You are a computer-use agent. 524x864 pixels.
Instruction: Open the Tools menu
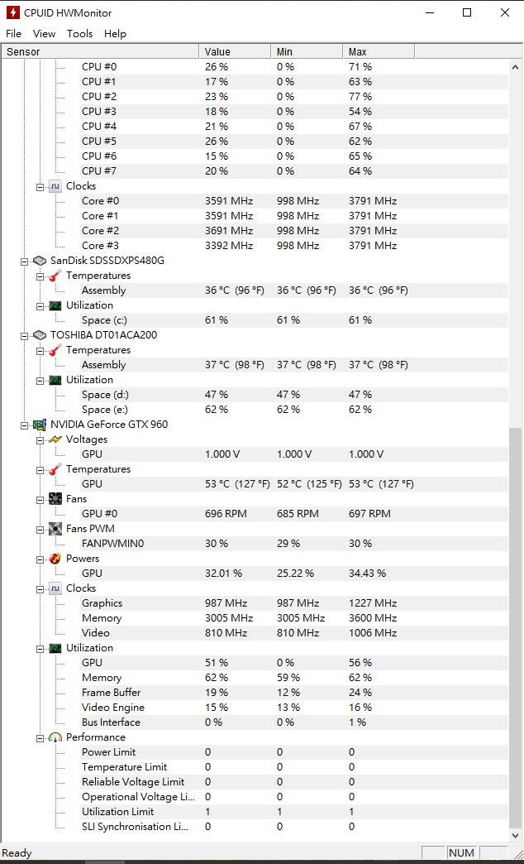coord(80,34)
